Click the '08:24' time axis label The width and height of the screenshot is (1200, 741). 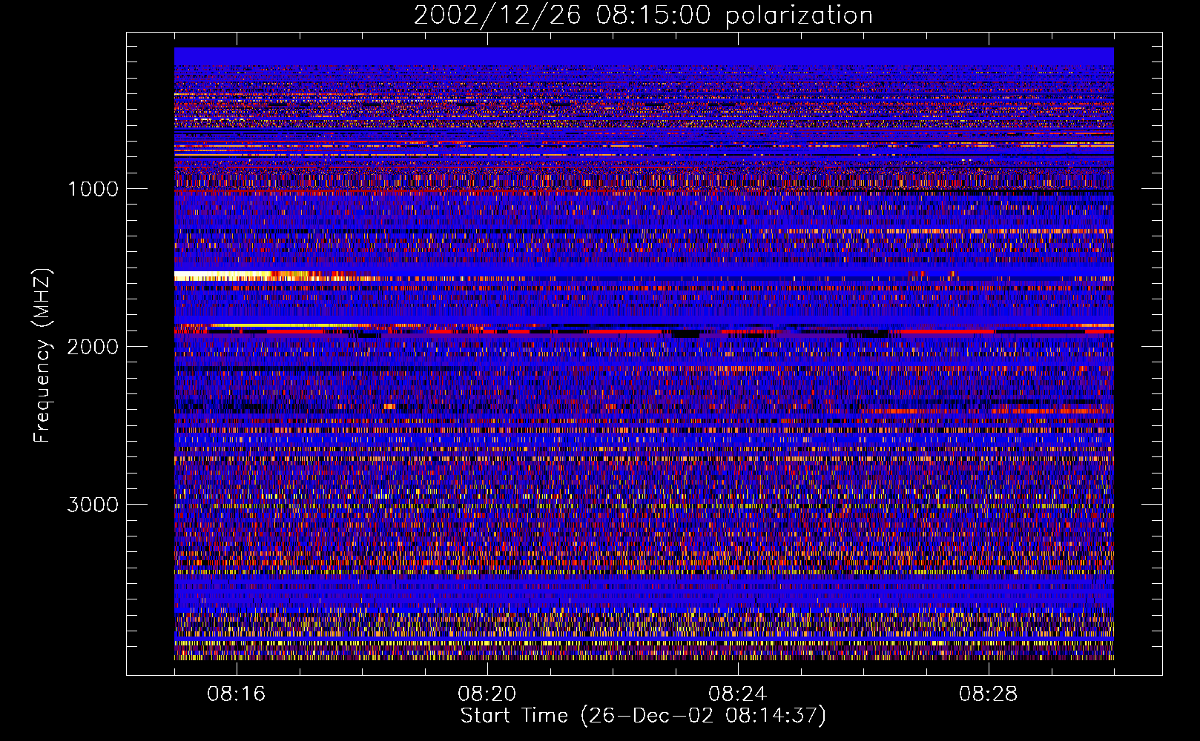point(738,694)
